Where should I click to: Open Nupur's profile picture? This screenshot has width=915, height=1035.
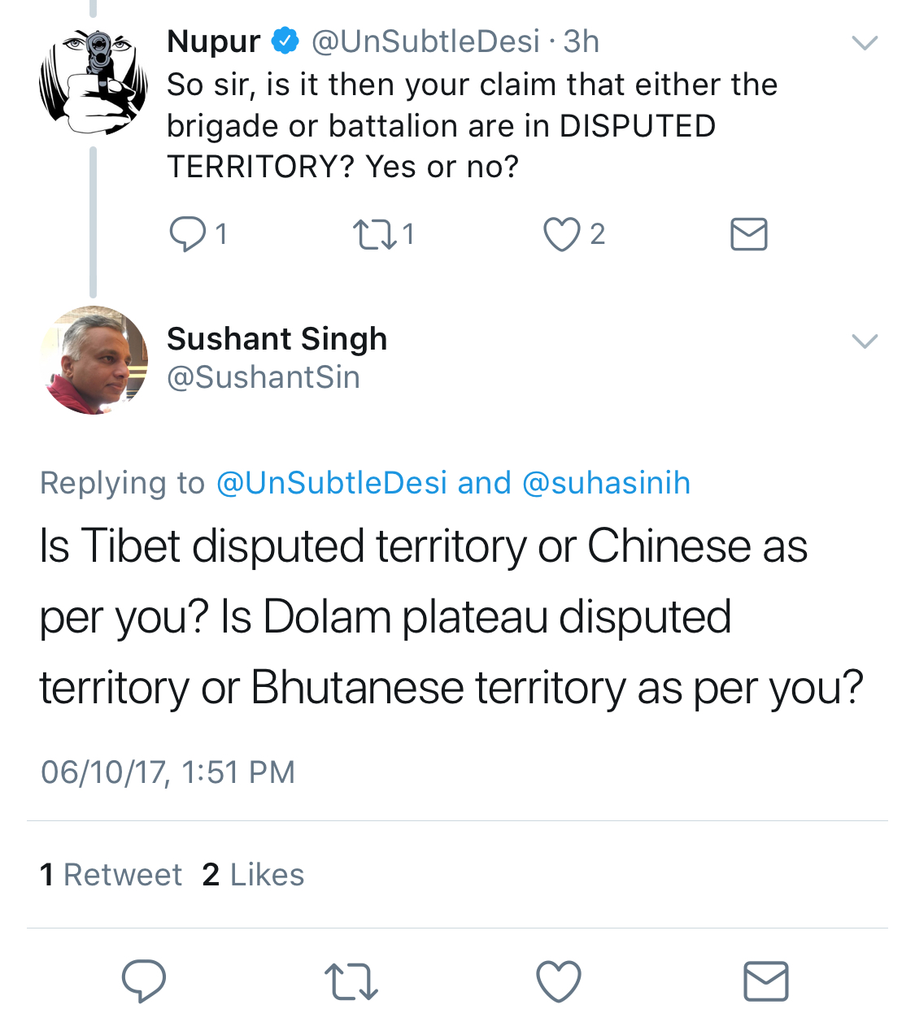click(94, 81)
